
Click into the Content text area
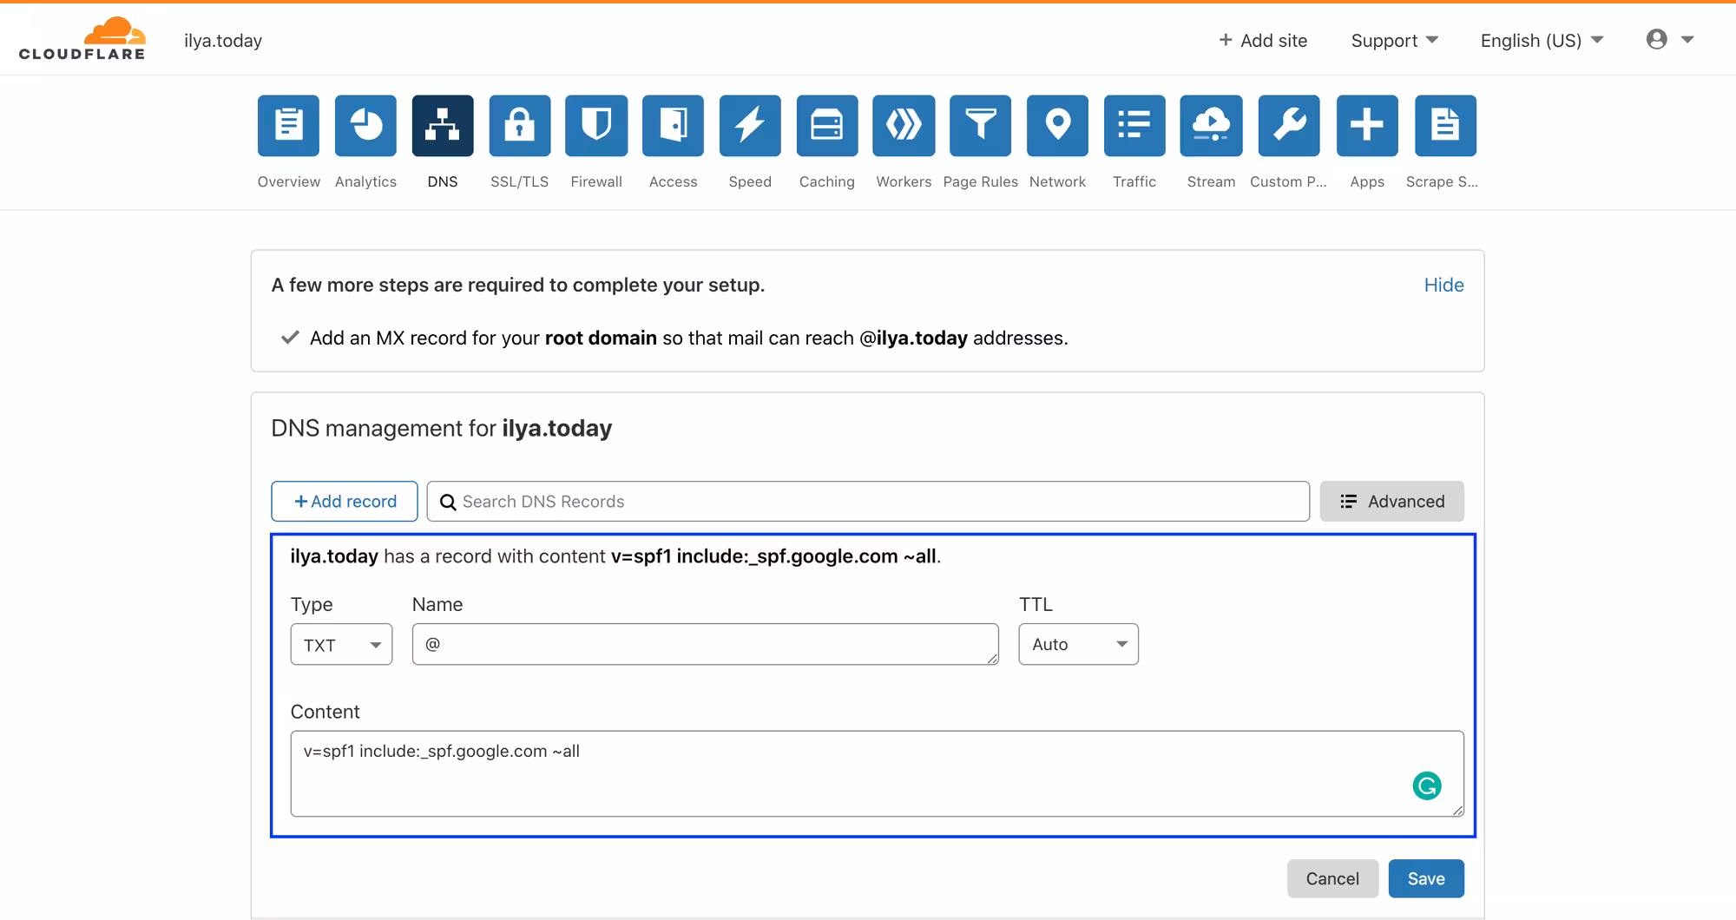pos(877,773)
